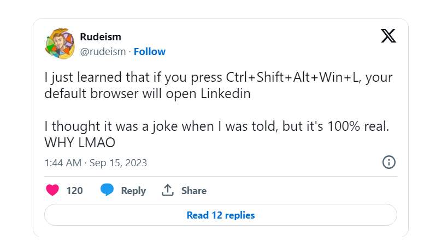Click the "default browser will open Linkedin" line
436x248 pixels.
click(x=147, y=93)
